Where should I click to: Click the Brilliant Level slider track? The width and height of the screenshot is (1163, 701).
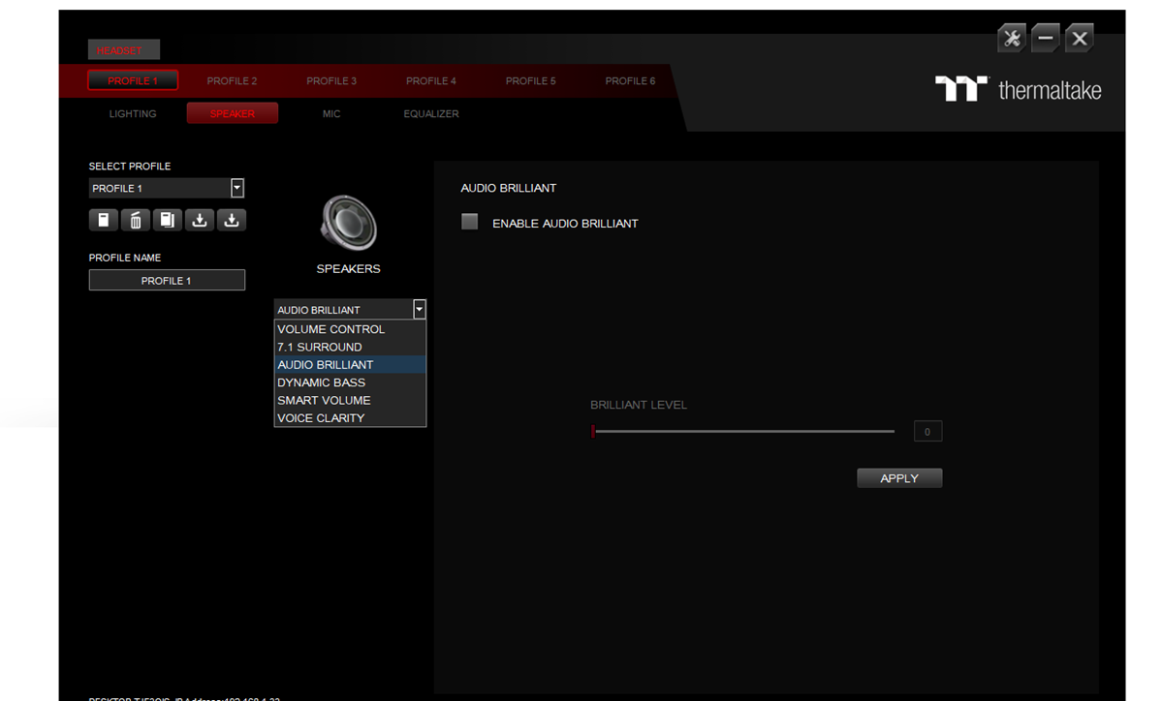point(743,431)
